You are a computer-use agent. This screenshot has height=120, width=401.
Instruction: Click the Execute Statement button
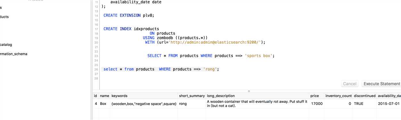[381, 84]
